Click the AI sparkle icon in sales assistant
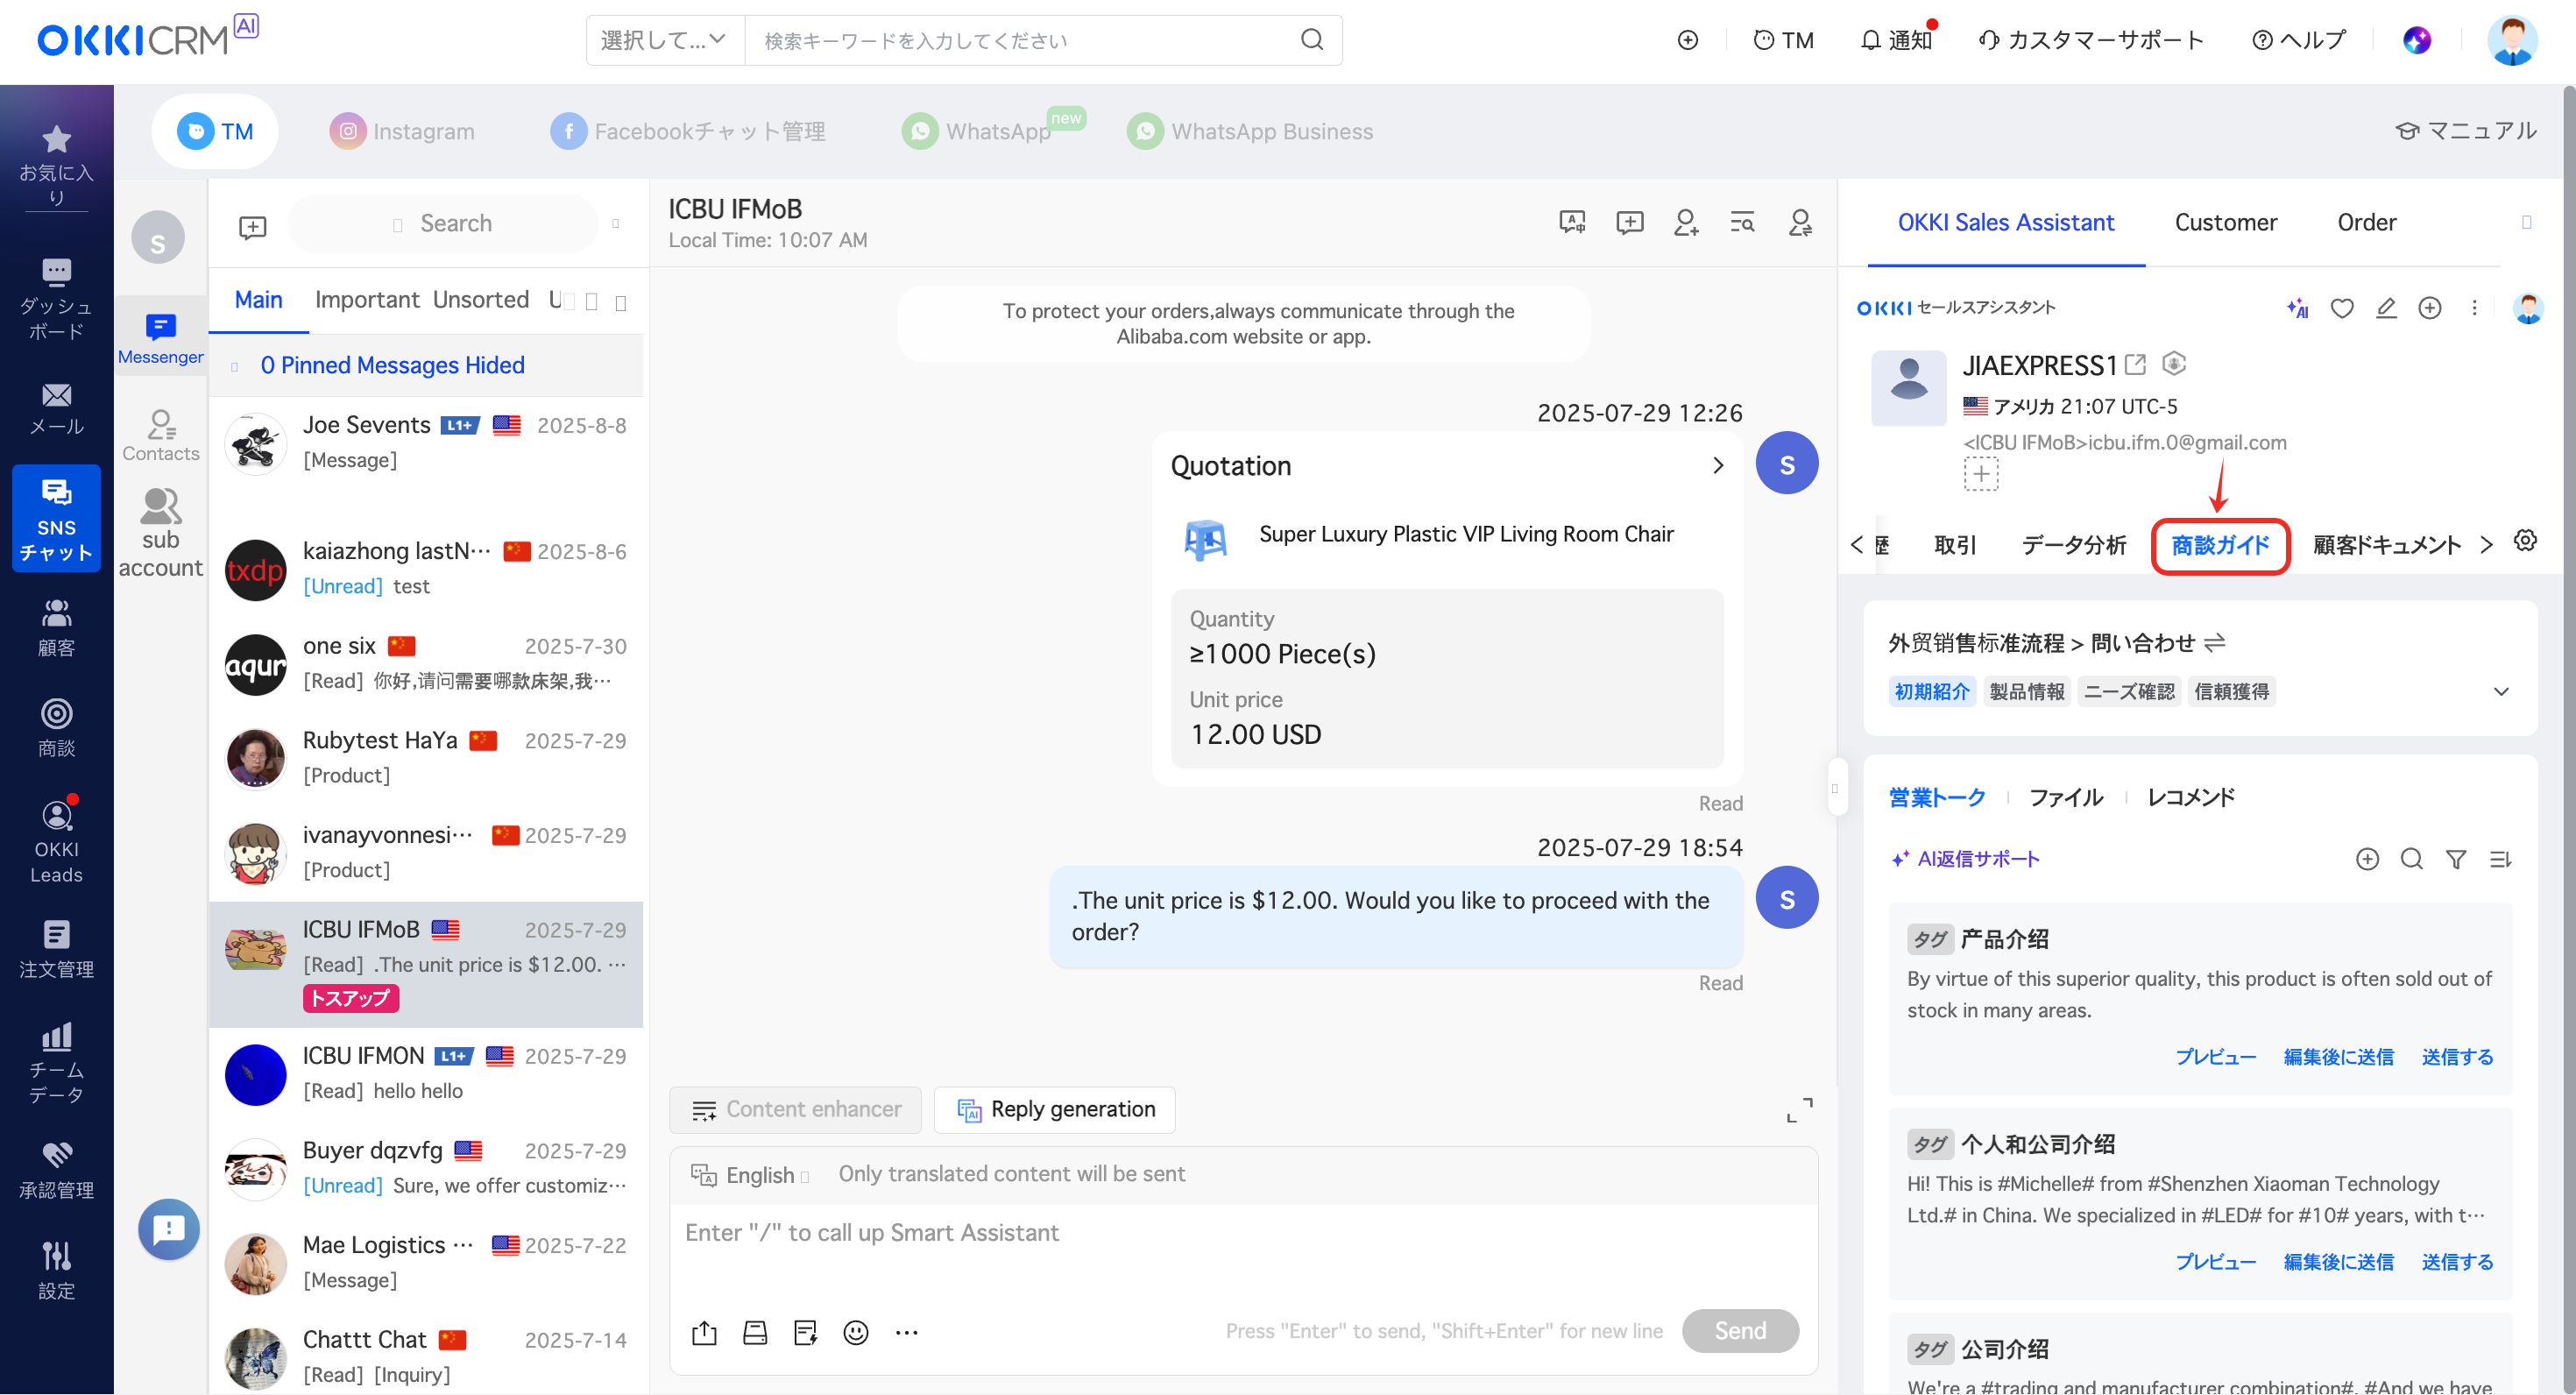The image size is (2576, 1395). click(x=2297, y=308)
